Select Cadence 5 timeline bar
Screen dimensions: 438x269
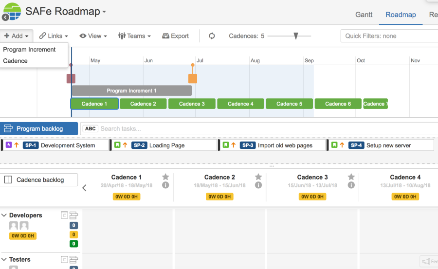[x=290, y=104]
